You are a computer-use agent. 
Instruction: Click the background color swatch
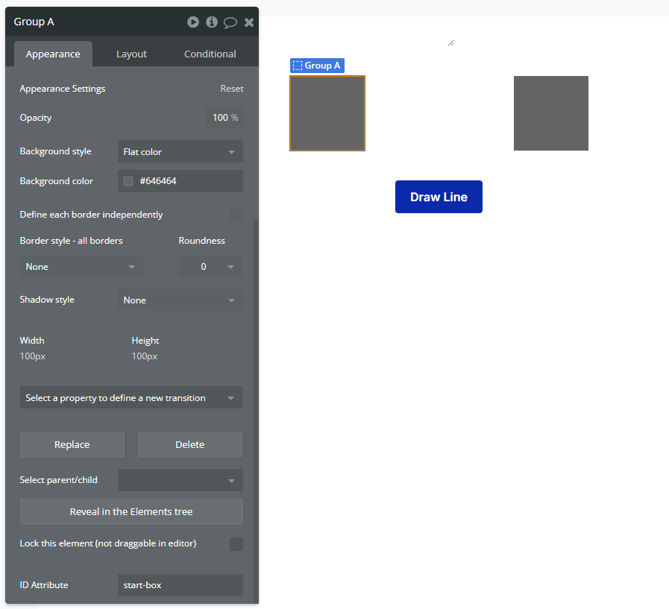click(128, 181)
